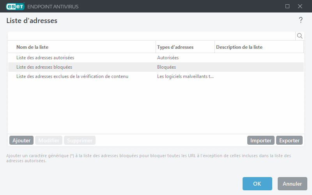Cancel with the Annuler button

point(292,184)
